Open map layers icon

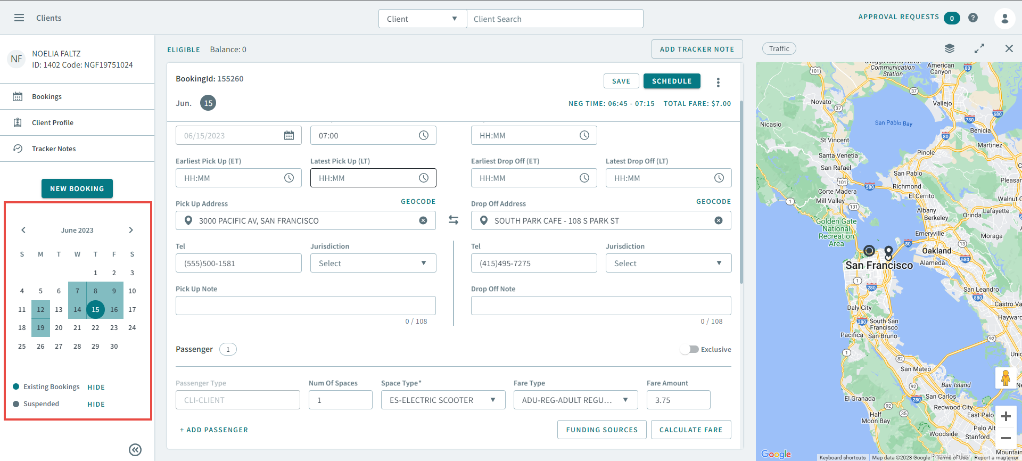pos(949,48)
